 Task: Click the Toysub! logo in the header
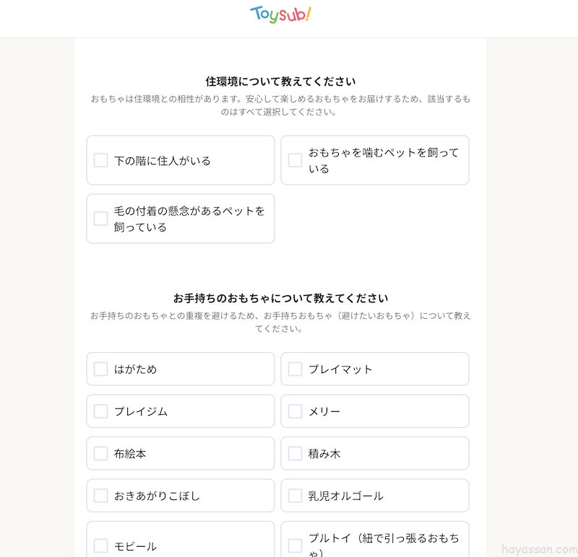(x=280, y=14)
